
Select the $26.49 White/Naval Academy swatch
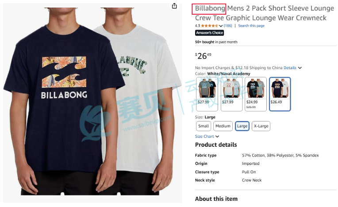click(280, 94)
